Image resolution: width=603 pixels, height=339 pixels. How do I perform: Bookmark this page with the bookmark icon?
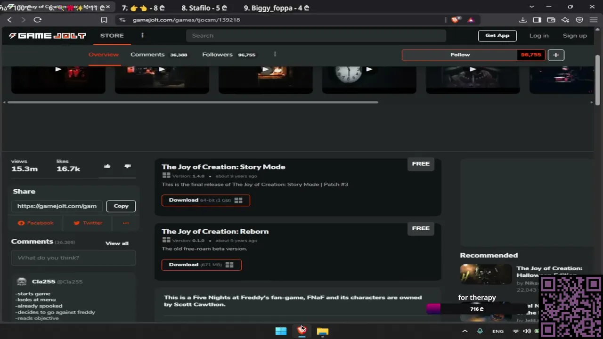click(x=104, y=20)
